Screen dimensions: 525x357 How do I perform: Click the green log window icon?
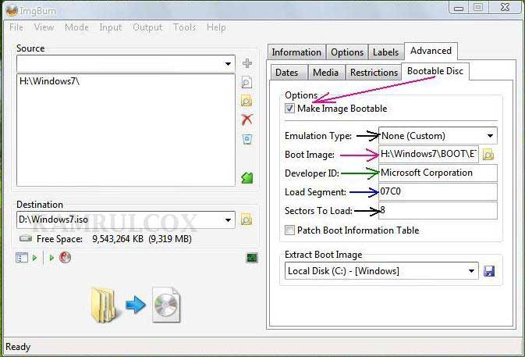tap(252, 258)
